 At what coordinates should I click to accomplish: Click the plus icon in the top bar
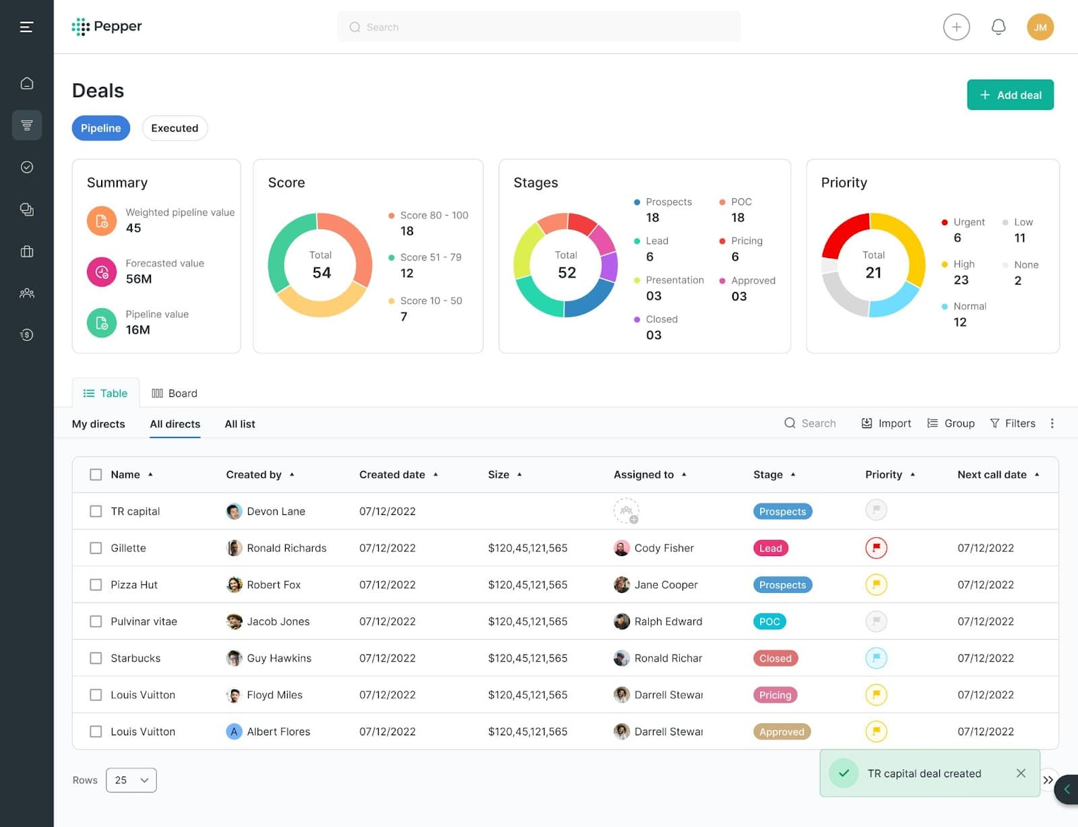[957, 27]
